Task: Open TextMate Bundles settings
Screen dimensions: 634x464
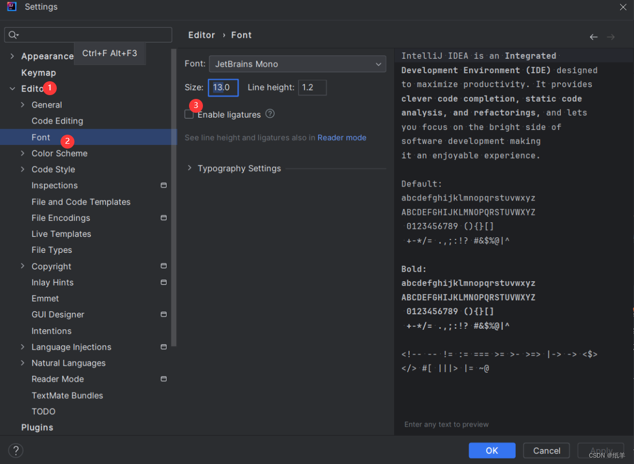Action: pos(67,396)
